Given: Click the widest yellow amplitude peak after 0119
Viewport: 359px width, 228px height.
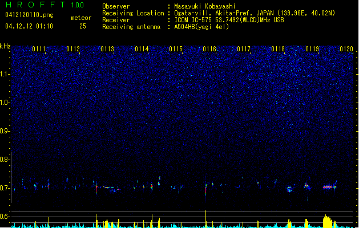Looking at the screenshot, I should 328,221.
